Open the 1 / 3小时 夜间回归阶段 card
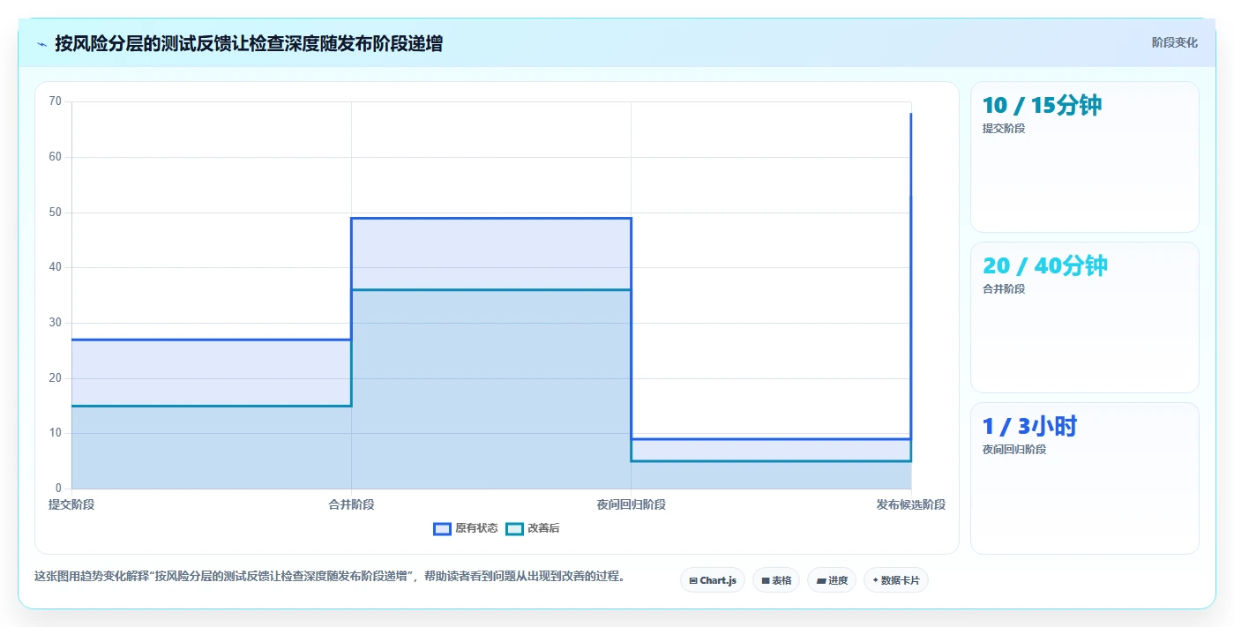Viewport: 1234px width, 627px height. 1084,478
